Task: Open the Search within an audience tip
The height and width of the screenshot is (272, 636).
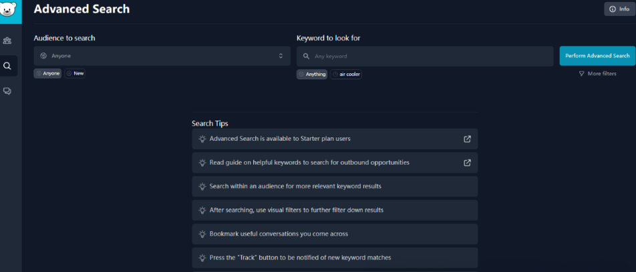Action: (x=335, y=187)
